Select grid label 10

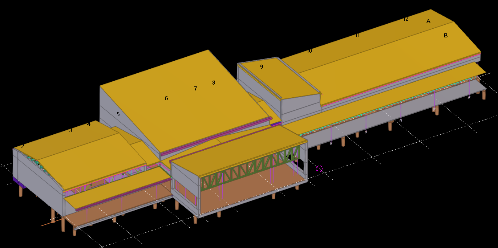click(309, 51)
